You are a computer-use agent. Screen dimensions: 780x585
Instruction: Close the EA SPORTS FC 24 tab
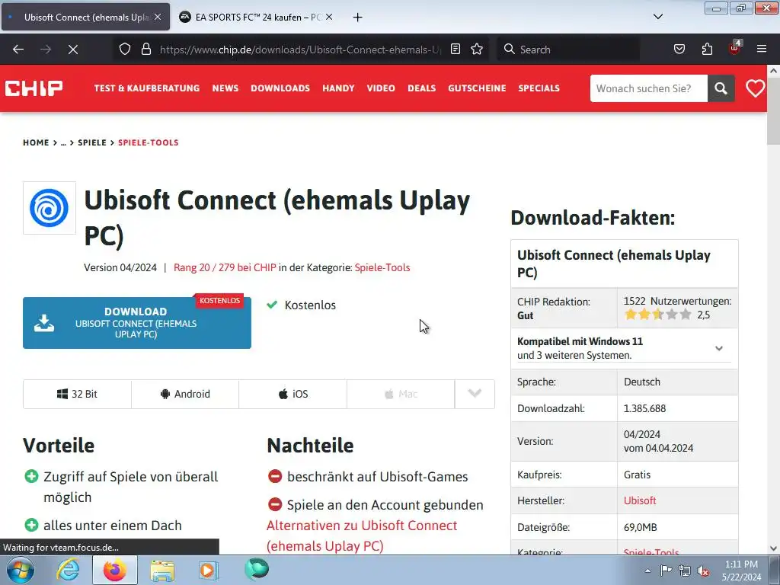pos(329,17)
